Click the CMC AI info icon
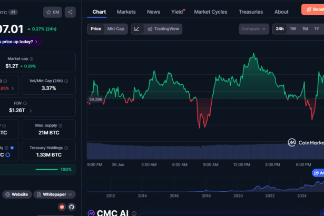Image resolution: width=324 pixels, height=216 pixels. (x=134, y=213)
